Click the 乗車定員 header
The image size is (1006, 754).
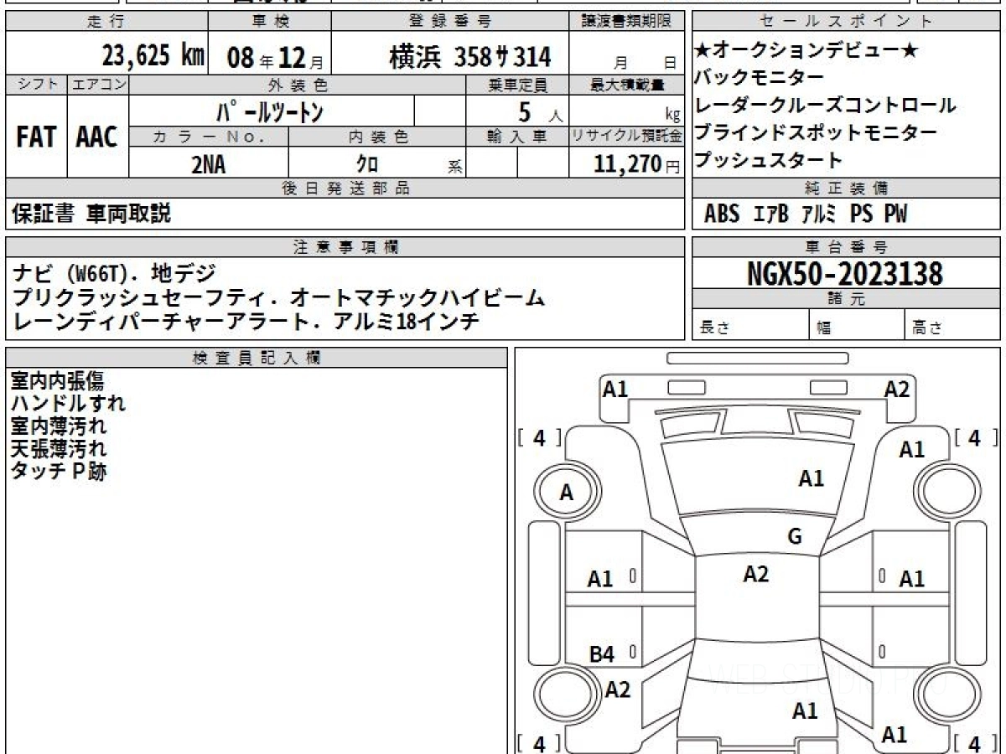coord(517,85)
